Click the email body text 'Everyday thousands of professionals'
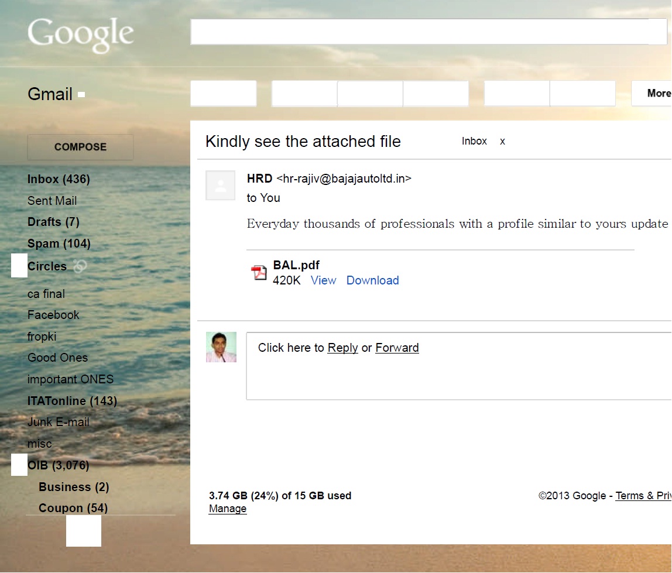Image resolution: width=672 pixels, height=573 pixels. point(457,224)
